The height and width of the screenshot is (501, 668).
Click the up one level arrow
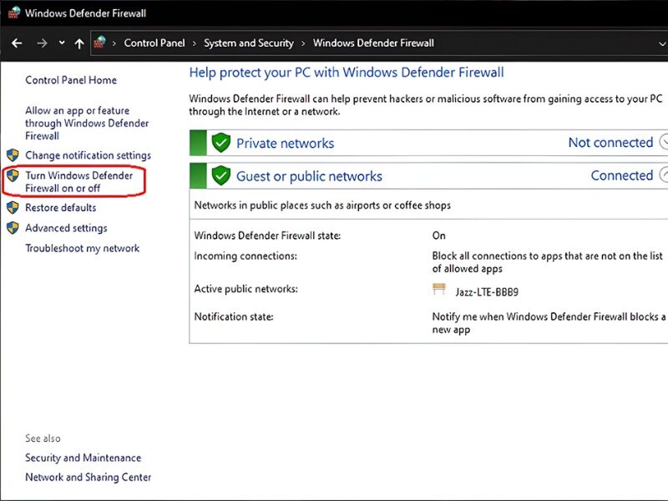coord(79,43)
